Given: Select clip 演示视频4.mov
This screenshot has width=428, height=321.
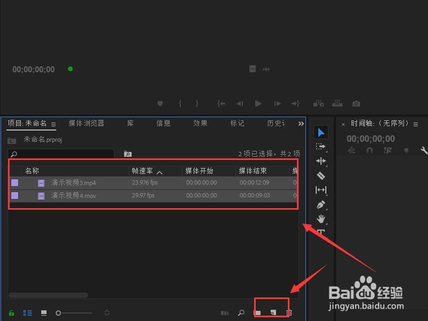Looking at the screenshot, I should (x=73, y=195).
